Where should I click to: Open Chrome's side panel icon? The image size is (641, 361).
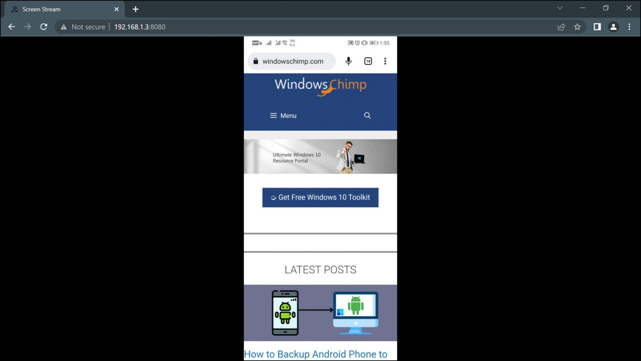coord(597,26)
